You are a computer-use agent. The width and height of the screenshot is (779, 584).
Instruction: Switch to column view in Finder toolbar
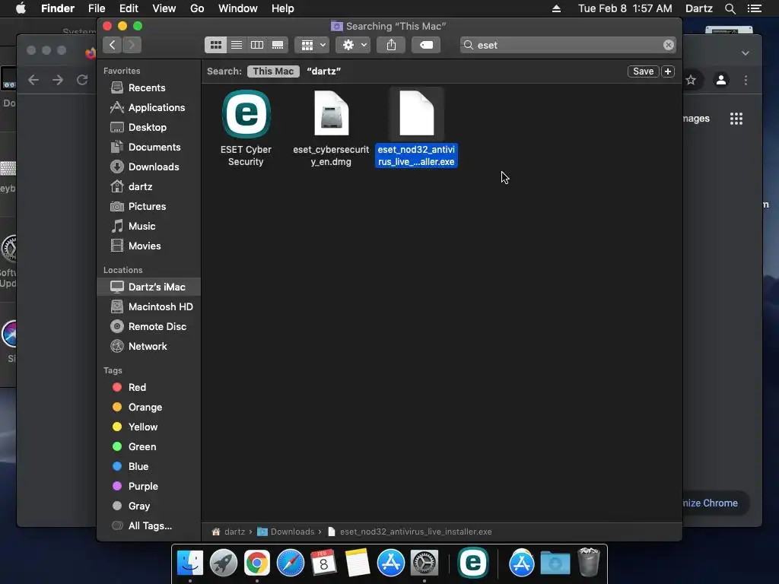(x=257, y=45)
